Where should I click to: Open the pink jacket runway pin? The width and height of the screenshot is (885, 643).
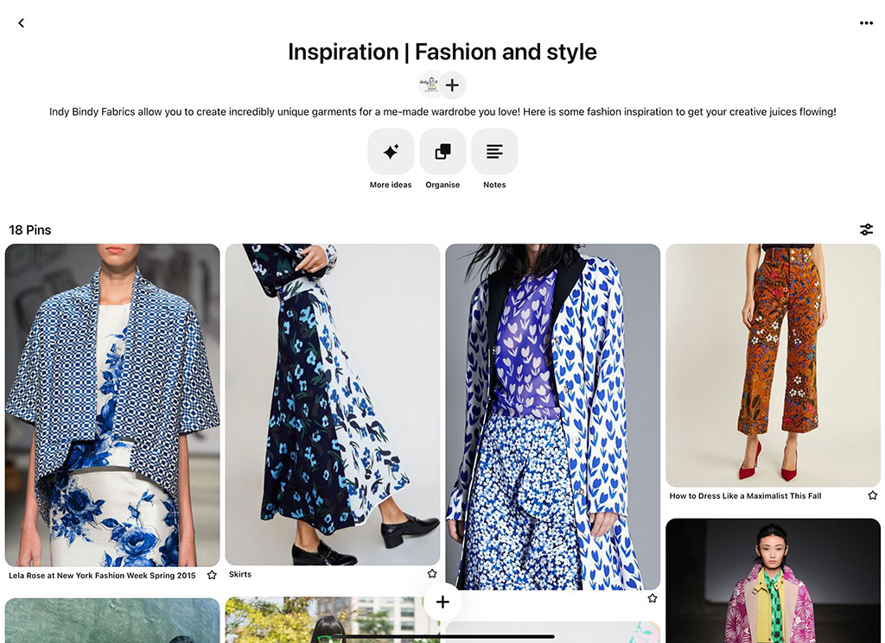pyautogui.click(x=773, y=581)
